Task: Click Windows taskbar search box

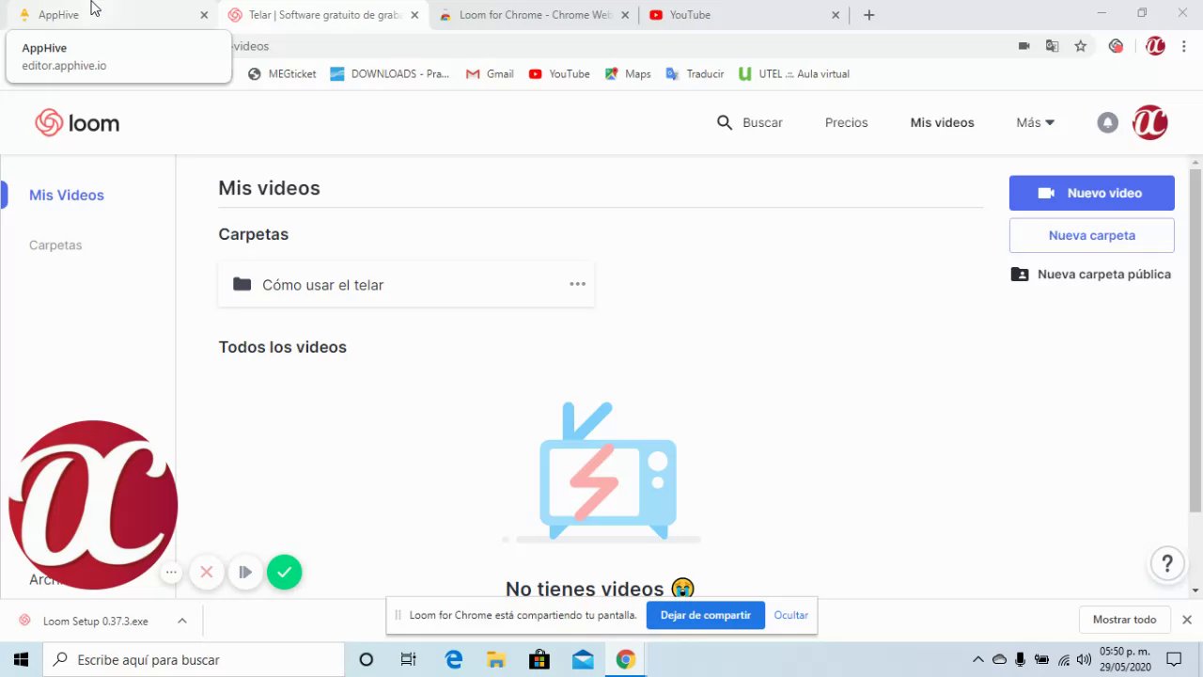Action: [195, 659]
